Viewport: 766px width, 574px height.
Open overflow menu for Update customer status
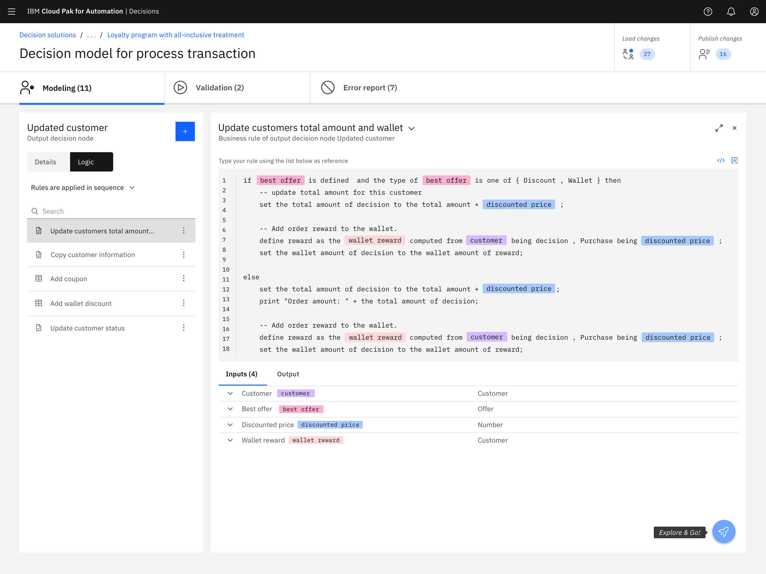[x=184, y=328]
